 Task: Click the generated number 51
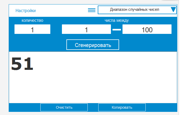[22, 64]
